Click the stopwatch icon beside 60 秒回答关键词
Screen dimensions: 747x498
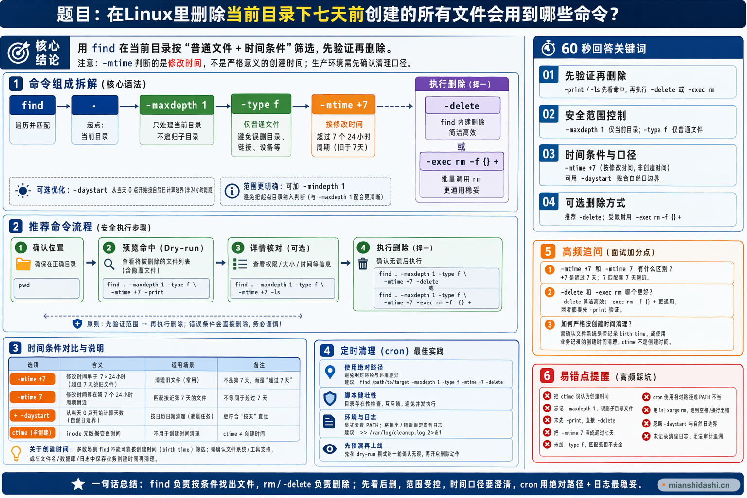549,48
